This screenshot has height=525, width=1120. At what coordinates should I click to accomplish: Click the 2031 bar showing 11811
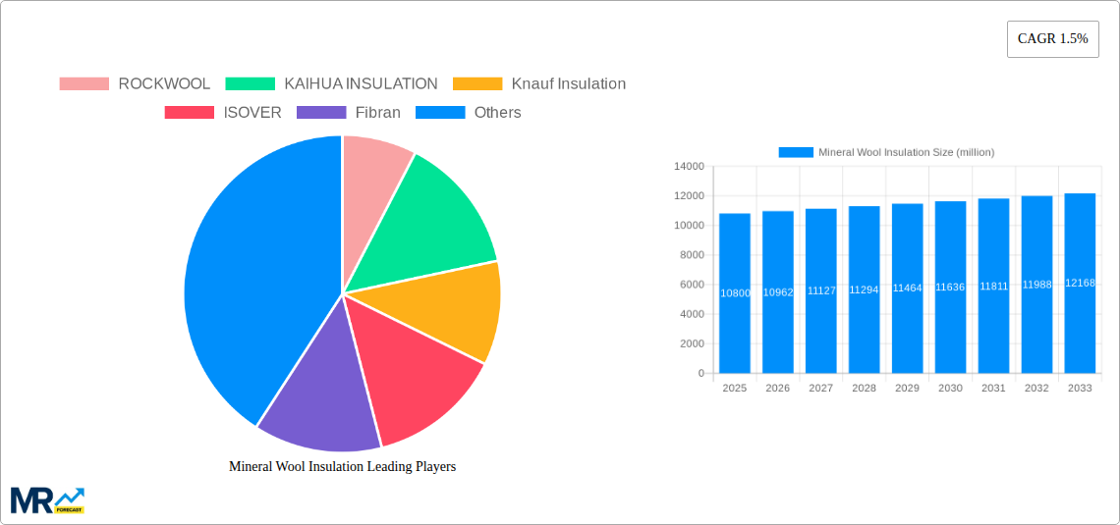[993, 286]
